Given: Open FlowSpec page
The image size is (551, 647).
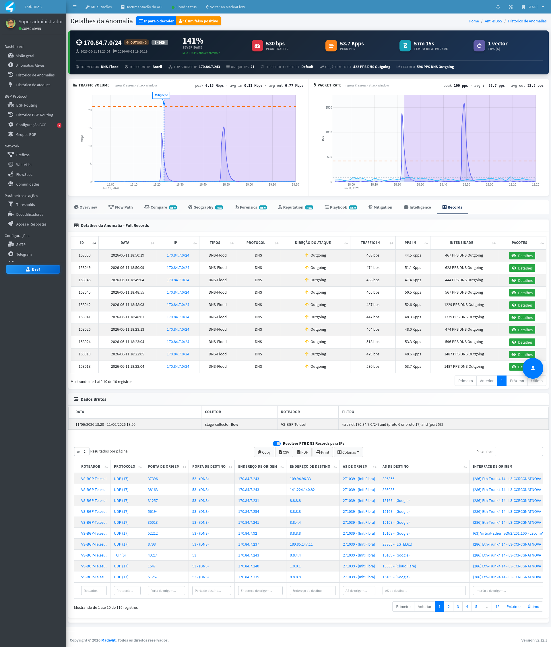Looking at the screenshot, I should [24, 174].
